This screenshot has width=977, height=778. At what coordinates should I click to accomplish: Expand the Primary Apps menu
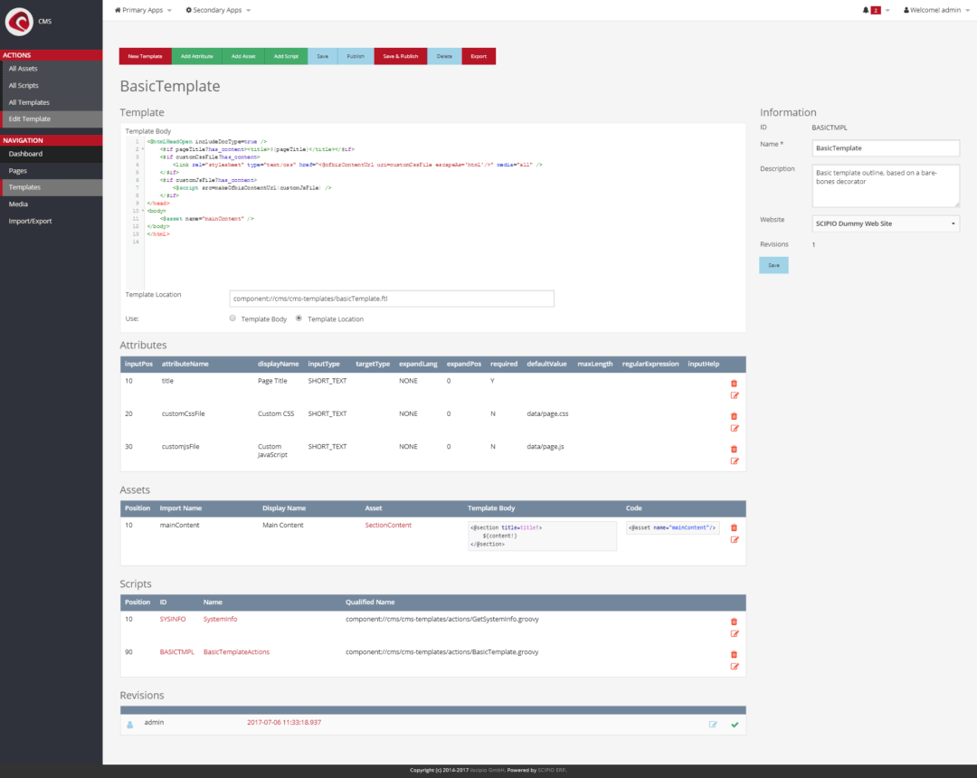coord(143,10)
